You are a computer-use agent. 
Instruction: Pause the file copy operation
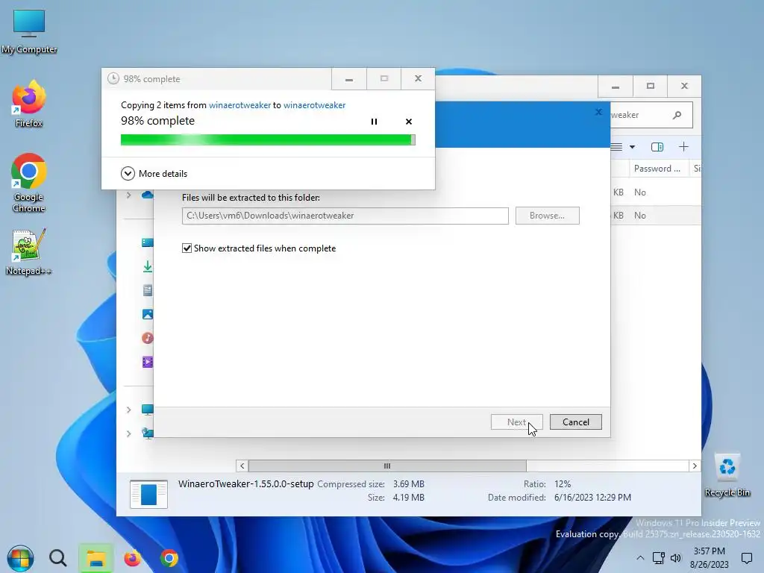tap(374, 122)
